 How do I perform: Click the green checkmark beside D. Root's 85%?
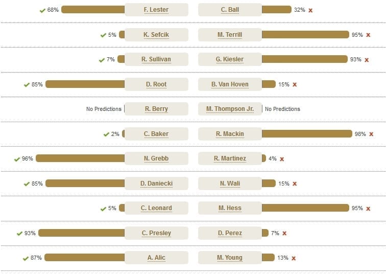(x=27, y=85)
